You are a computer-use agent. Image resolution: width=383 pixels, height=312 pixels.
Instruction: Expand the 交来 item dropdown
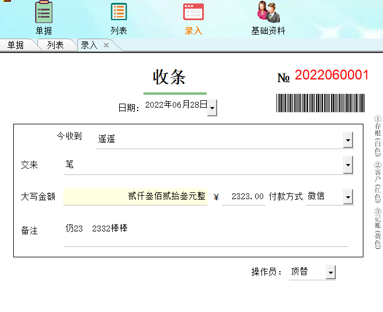click(348, 165)
